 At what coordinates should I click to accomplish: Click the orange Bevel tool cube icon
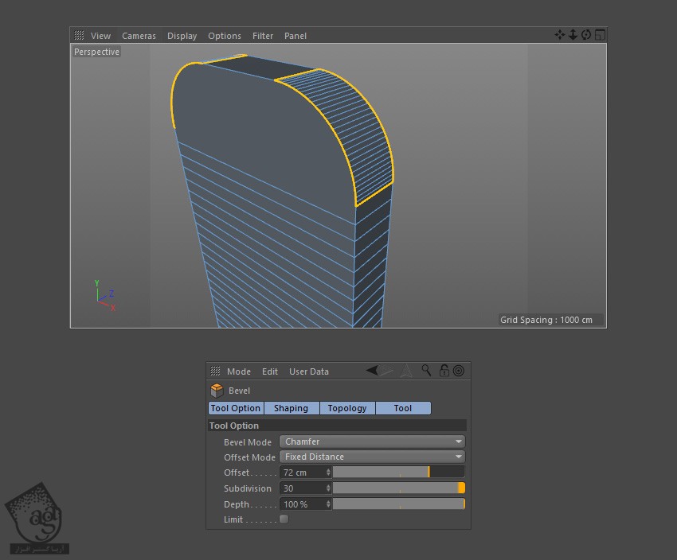tap(217, 391)
